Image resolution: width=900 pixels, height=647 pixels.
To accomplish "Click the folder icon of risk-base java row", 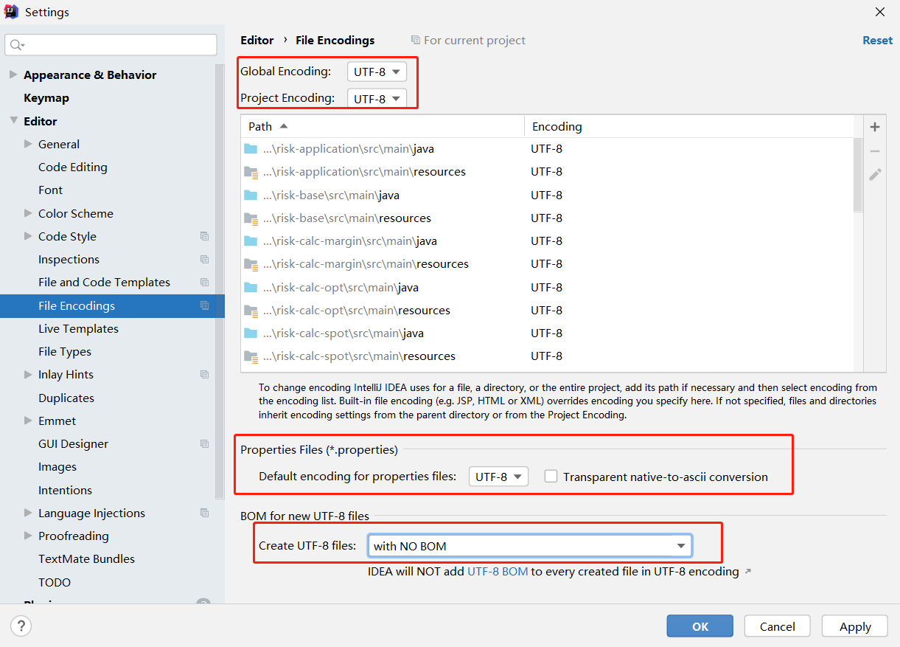I will coord(251,196).
